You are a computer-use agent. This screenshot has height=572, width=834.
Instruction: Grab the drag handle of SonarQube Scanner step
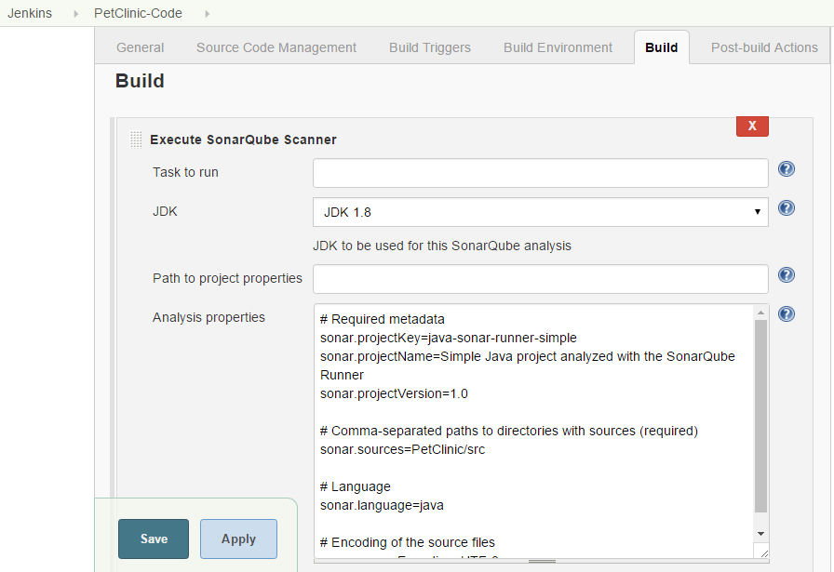coord(136,140)
